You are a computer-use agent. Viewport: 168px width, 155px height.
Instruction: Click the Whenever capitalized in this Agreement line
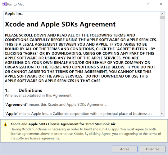(39, 95)
